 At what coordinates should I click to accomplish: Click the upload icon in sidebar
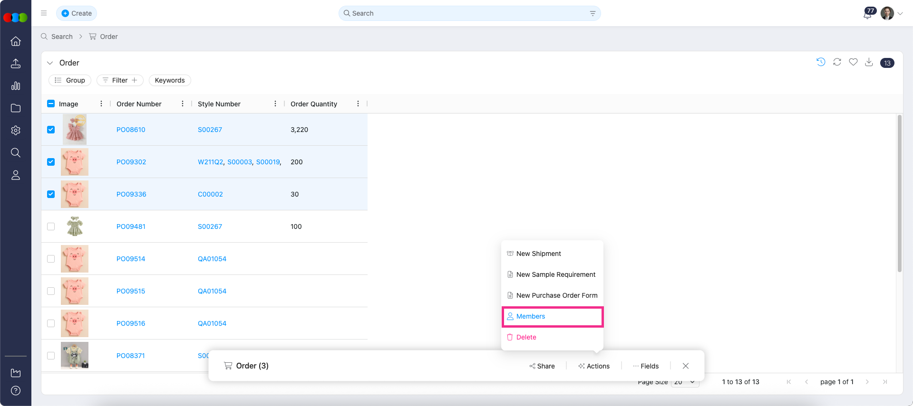16,64
